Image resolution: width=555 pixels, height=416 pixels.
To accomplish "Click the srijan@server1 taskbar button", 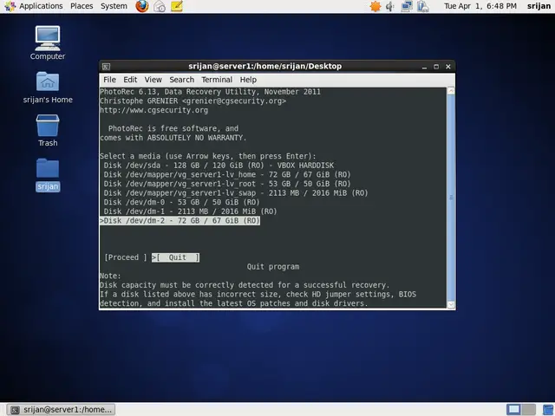I will [x=62, y=410].
